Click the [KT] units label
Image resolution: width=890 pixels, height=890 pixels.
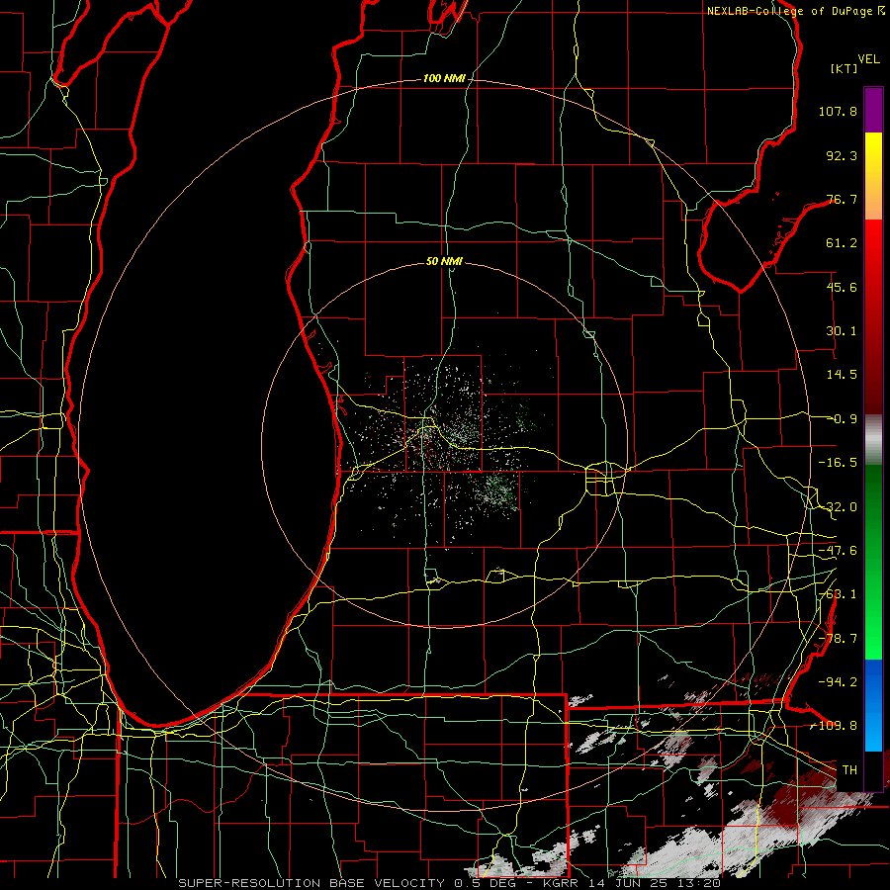point(845,68)
